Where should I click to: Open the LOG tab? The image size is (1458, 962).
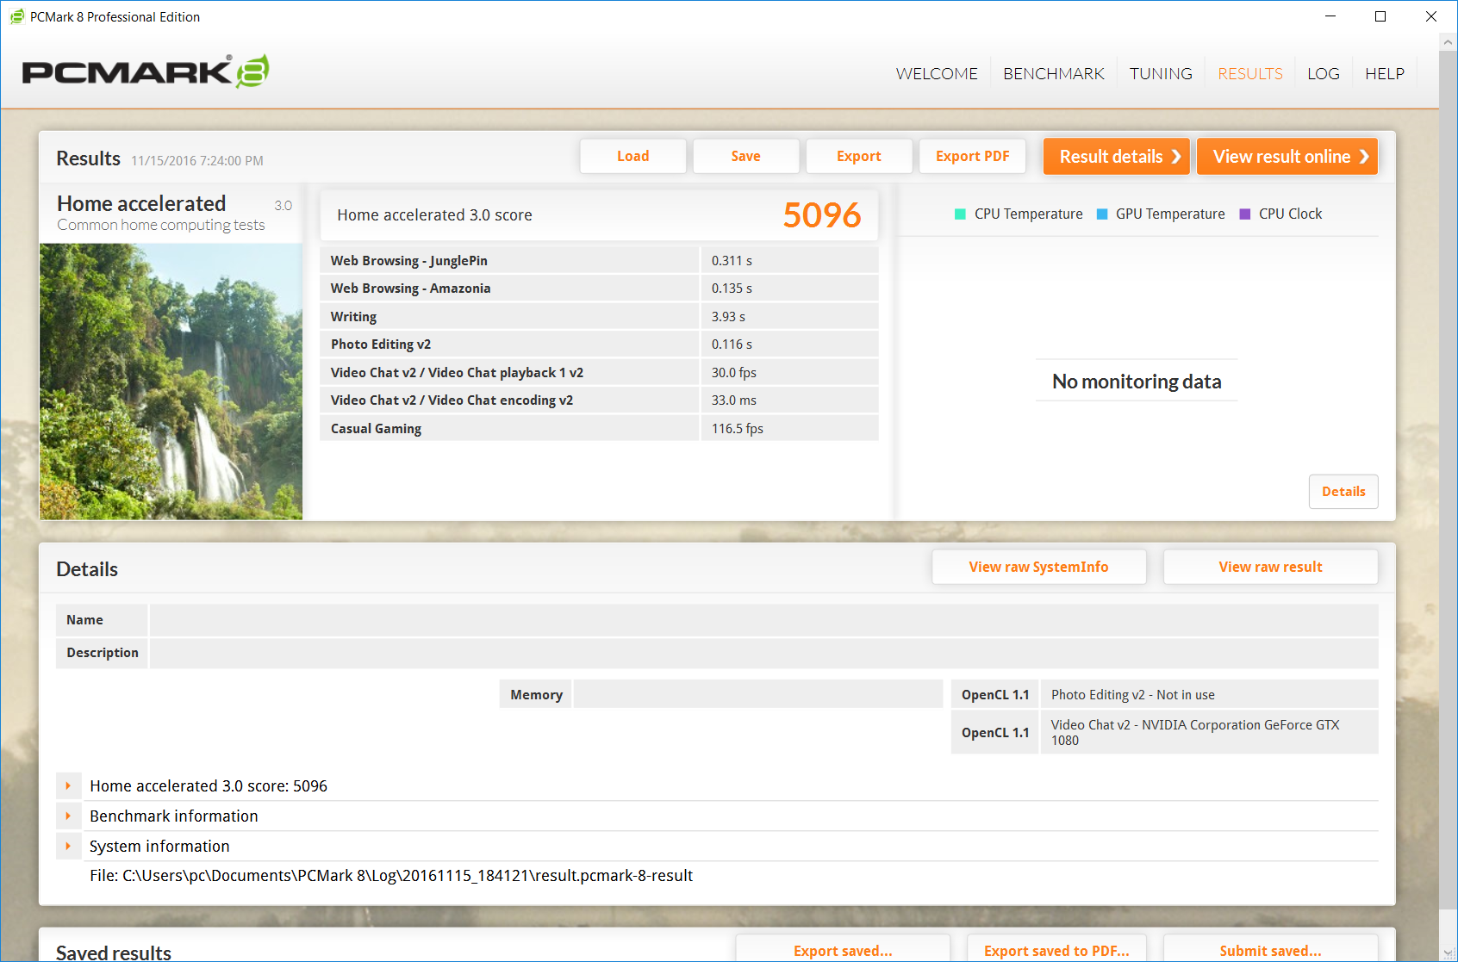tap(1323, 73)
